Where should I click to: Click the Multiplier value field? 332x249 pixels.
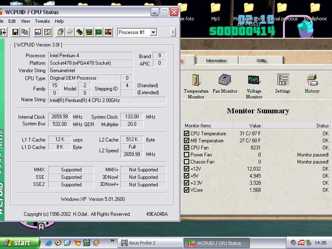coord(132,124)
